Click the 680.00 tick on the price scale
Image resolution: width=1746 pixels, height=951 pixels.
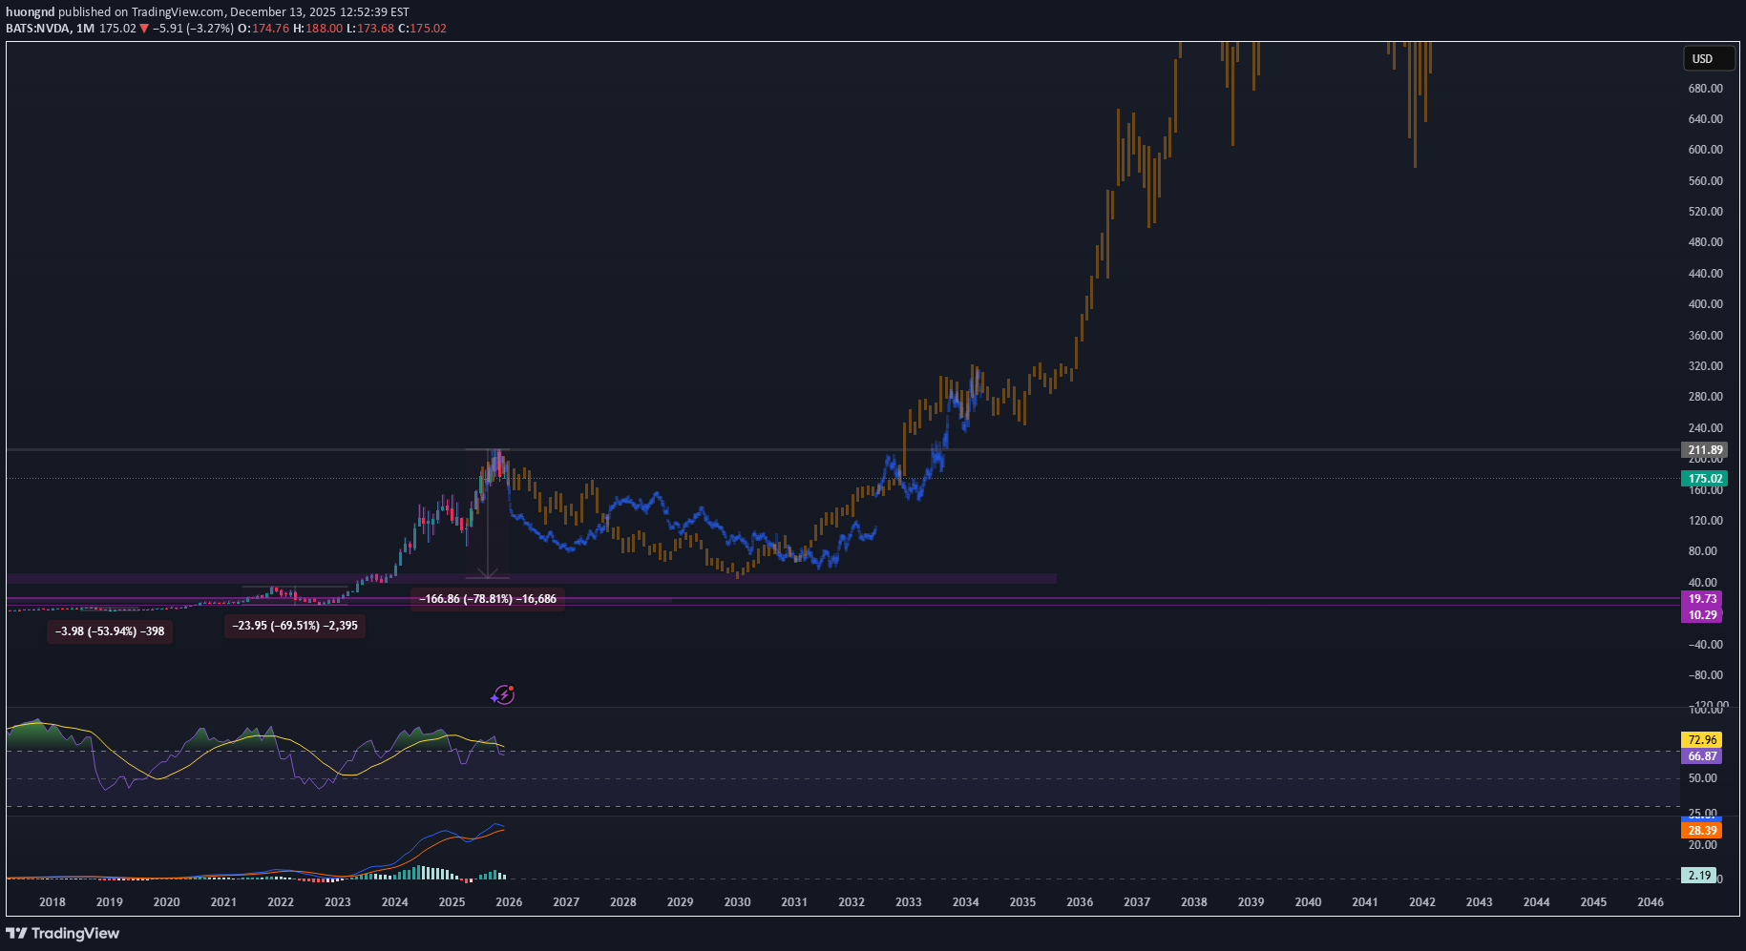pyautogui.click(x=1705, y=89)
